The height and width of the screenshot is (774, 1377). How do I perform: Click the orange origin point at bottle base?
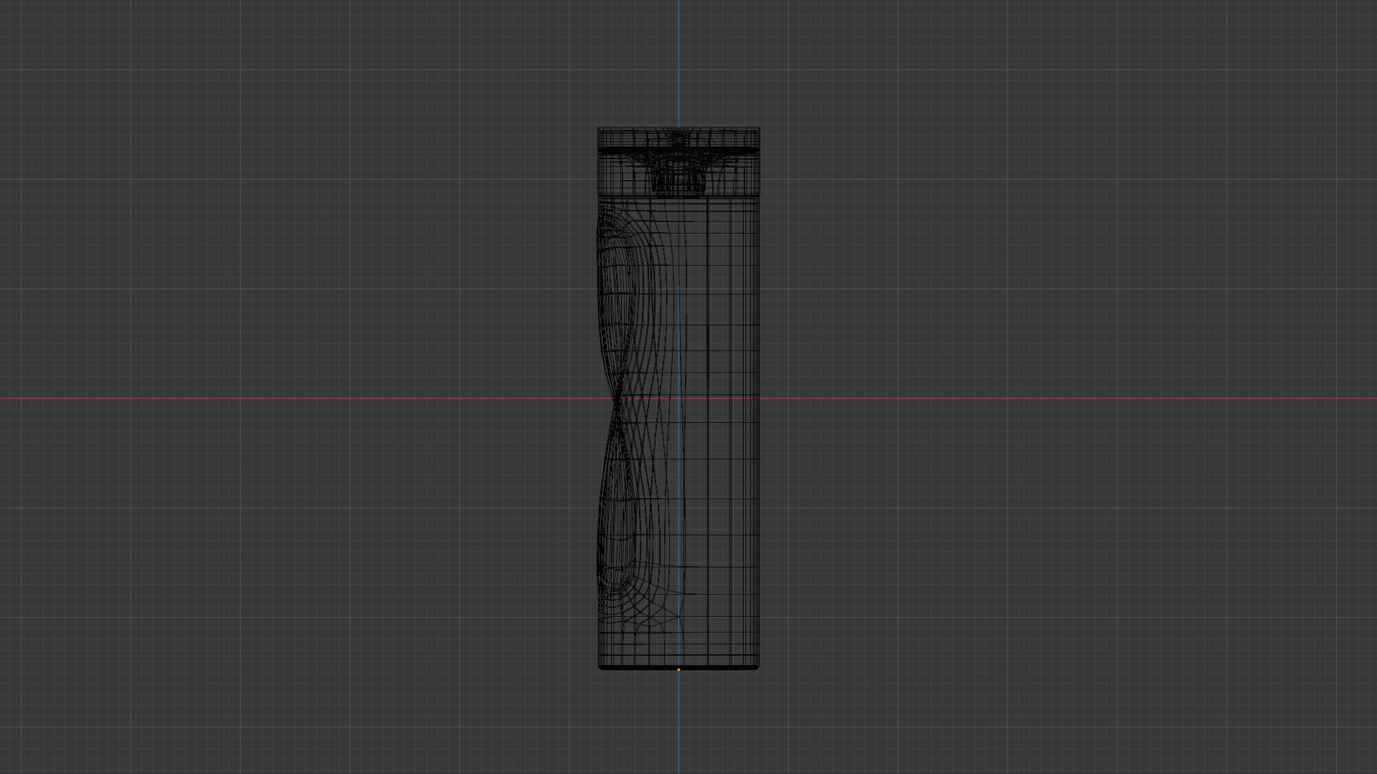pos(678,670)
